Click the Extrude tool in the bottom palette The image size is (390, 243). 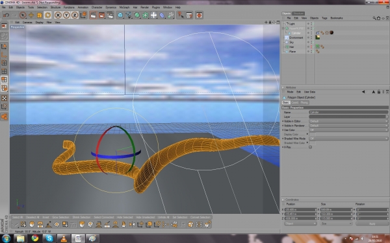coord(82,224)
